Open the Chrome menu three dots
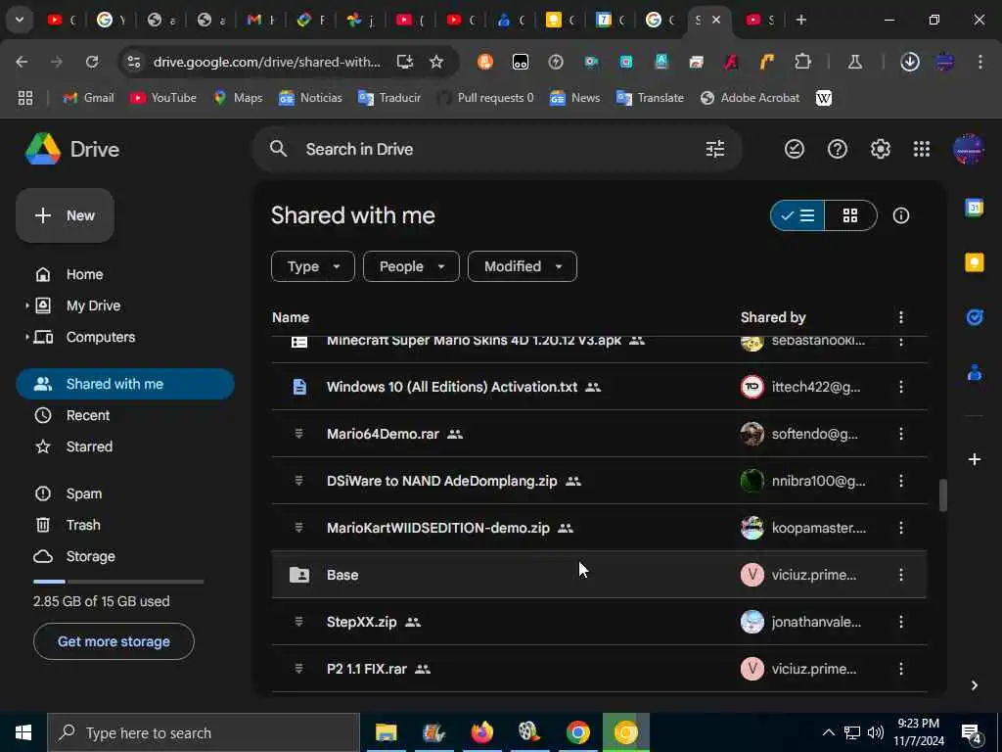The height and width of the screenshot is (752, 1002). tap(980, 62)
